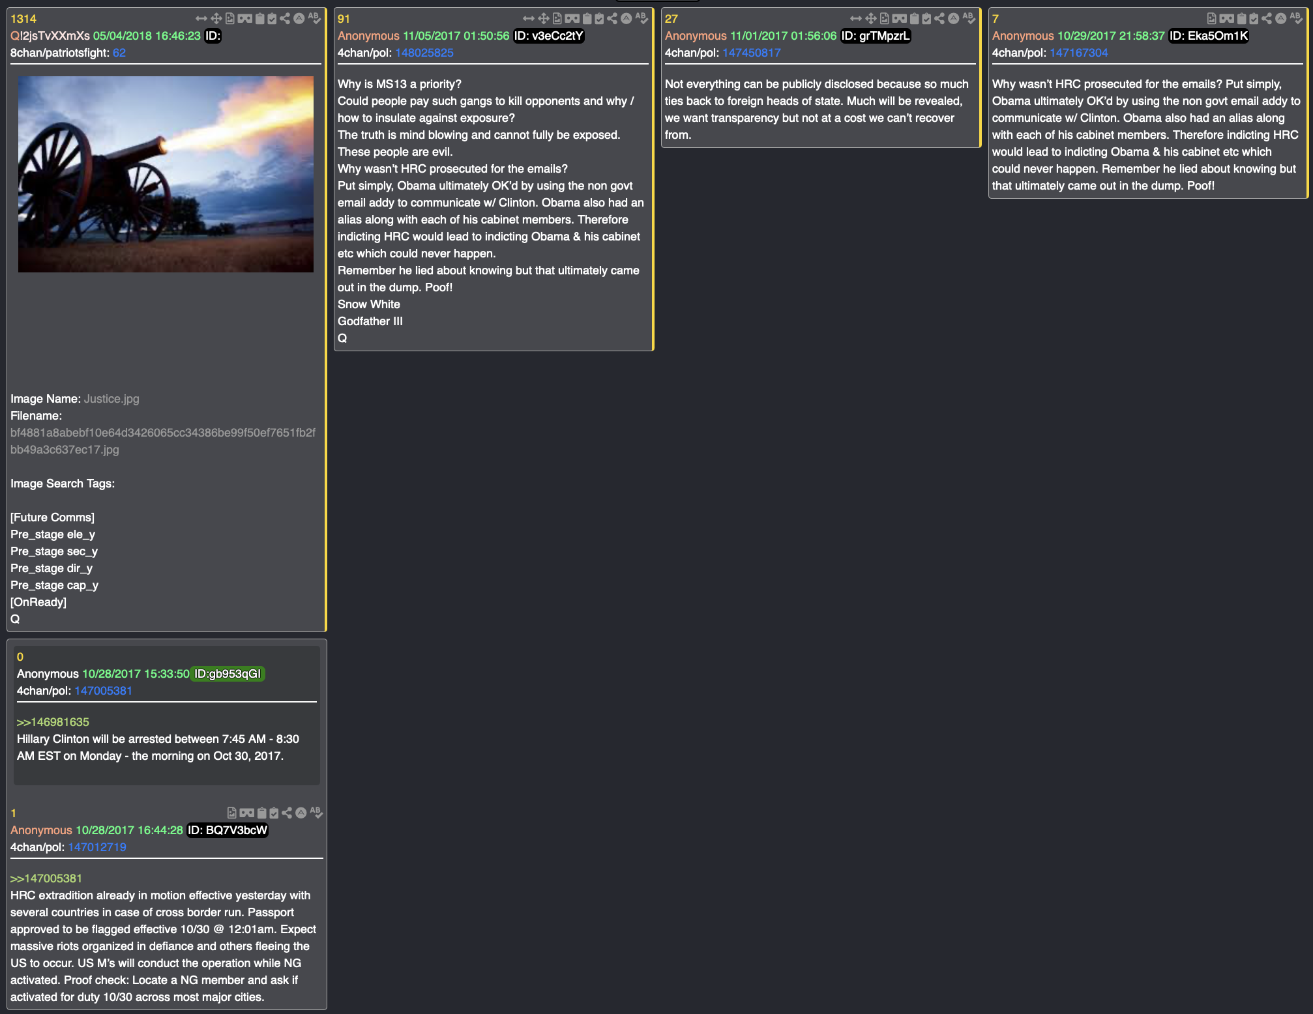Click the circled A icon on post 7

click(1280, 19)
